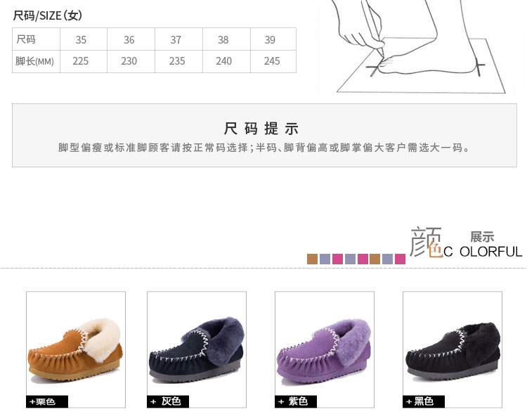The height and width of the screenshot is (419, 527).
Task: Choose the black (黑色) shoe thumbnail
Action: [453, 349]
